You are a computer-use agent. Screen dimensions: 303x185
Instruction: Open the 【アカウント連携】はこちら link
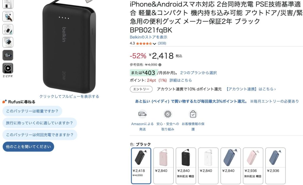point(251,89)
